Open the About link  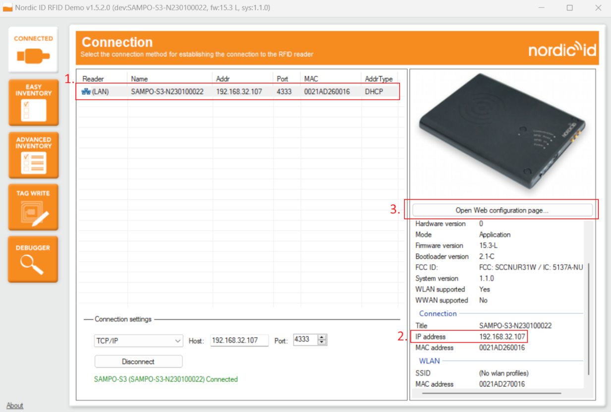[15, 406]
